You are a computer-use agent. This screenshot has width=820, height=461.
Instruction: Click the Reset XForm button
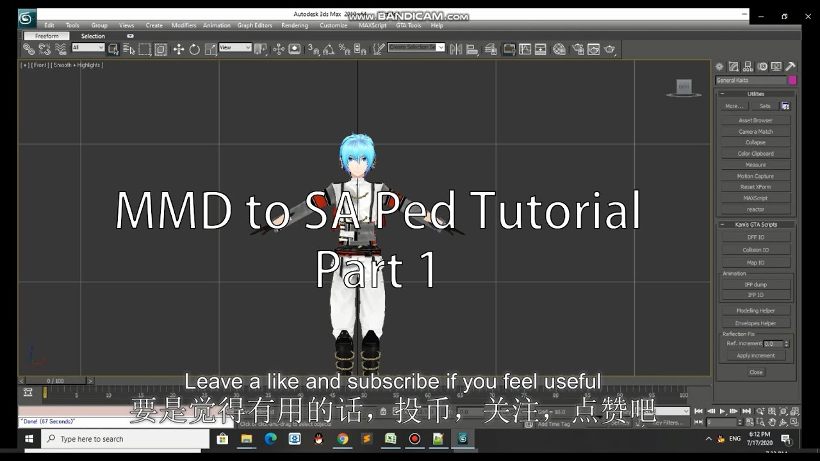pos(756,187)
